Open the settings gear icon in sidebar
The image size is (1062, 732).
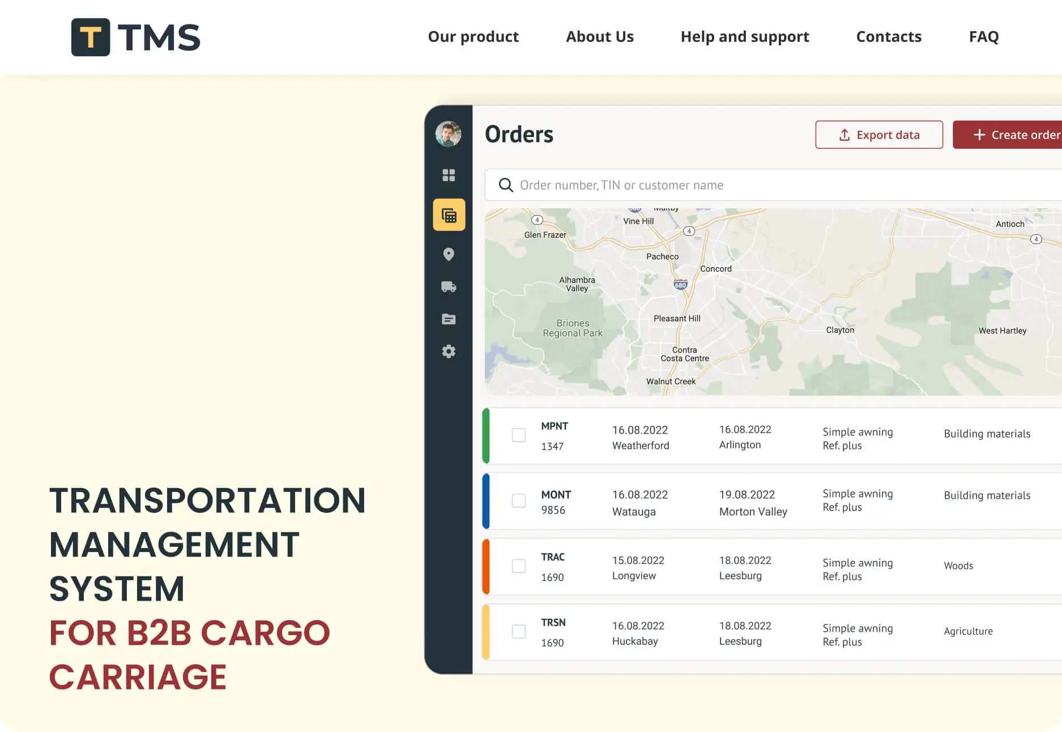coord(449,352)
